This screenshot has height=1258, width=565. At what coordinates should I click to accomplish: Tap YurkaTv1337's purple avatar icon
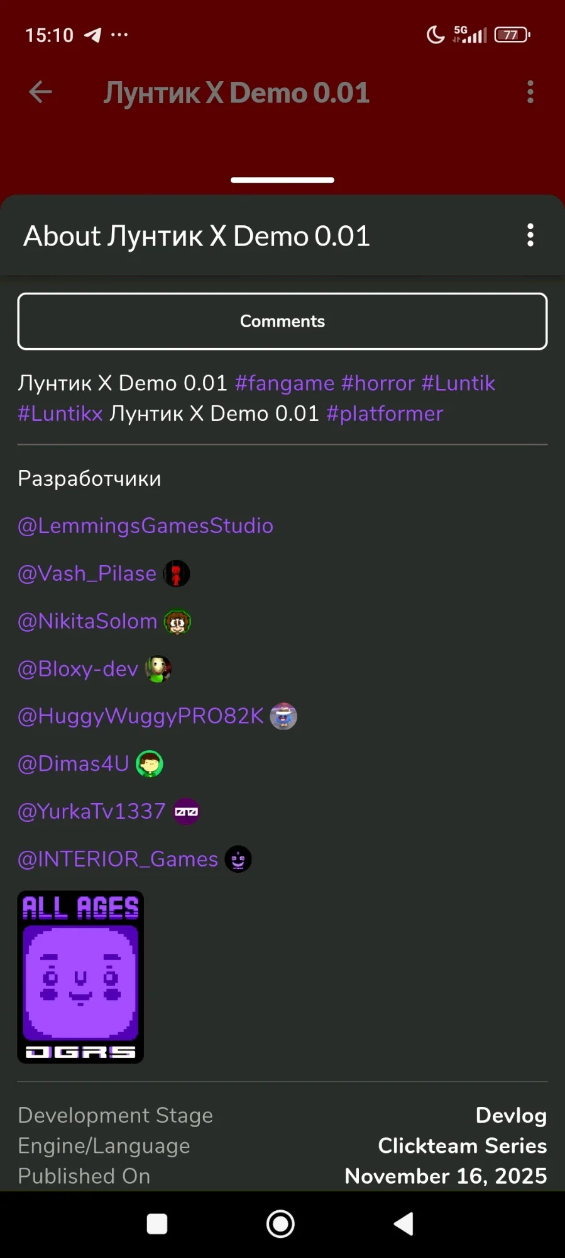tap(186, 812)
